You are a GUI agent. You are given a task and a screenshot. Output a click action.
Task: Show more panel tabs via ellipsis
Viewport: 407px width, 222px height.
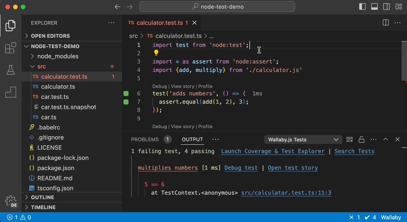click(215, 139)
